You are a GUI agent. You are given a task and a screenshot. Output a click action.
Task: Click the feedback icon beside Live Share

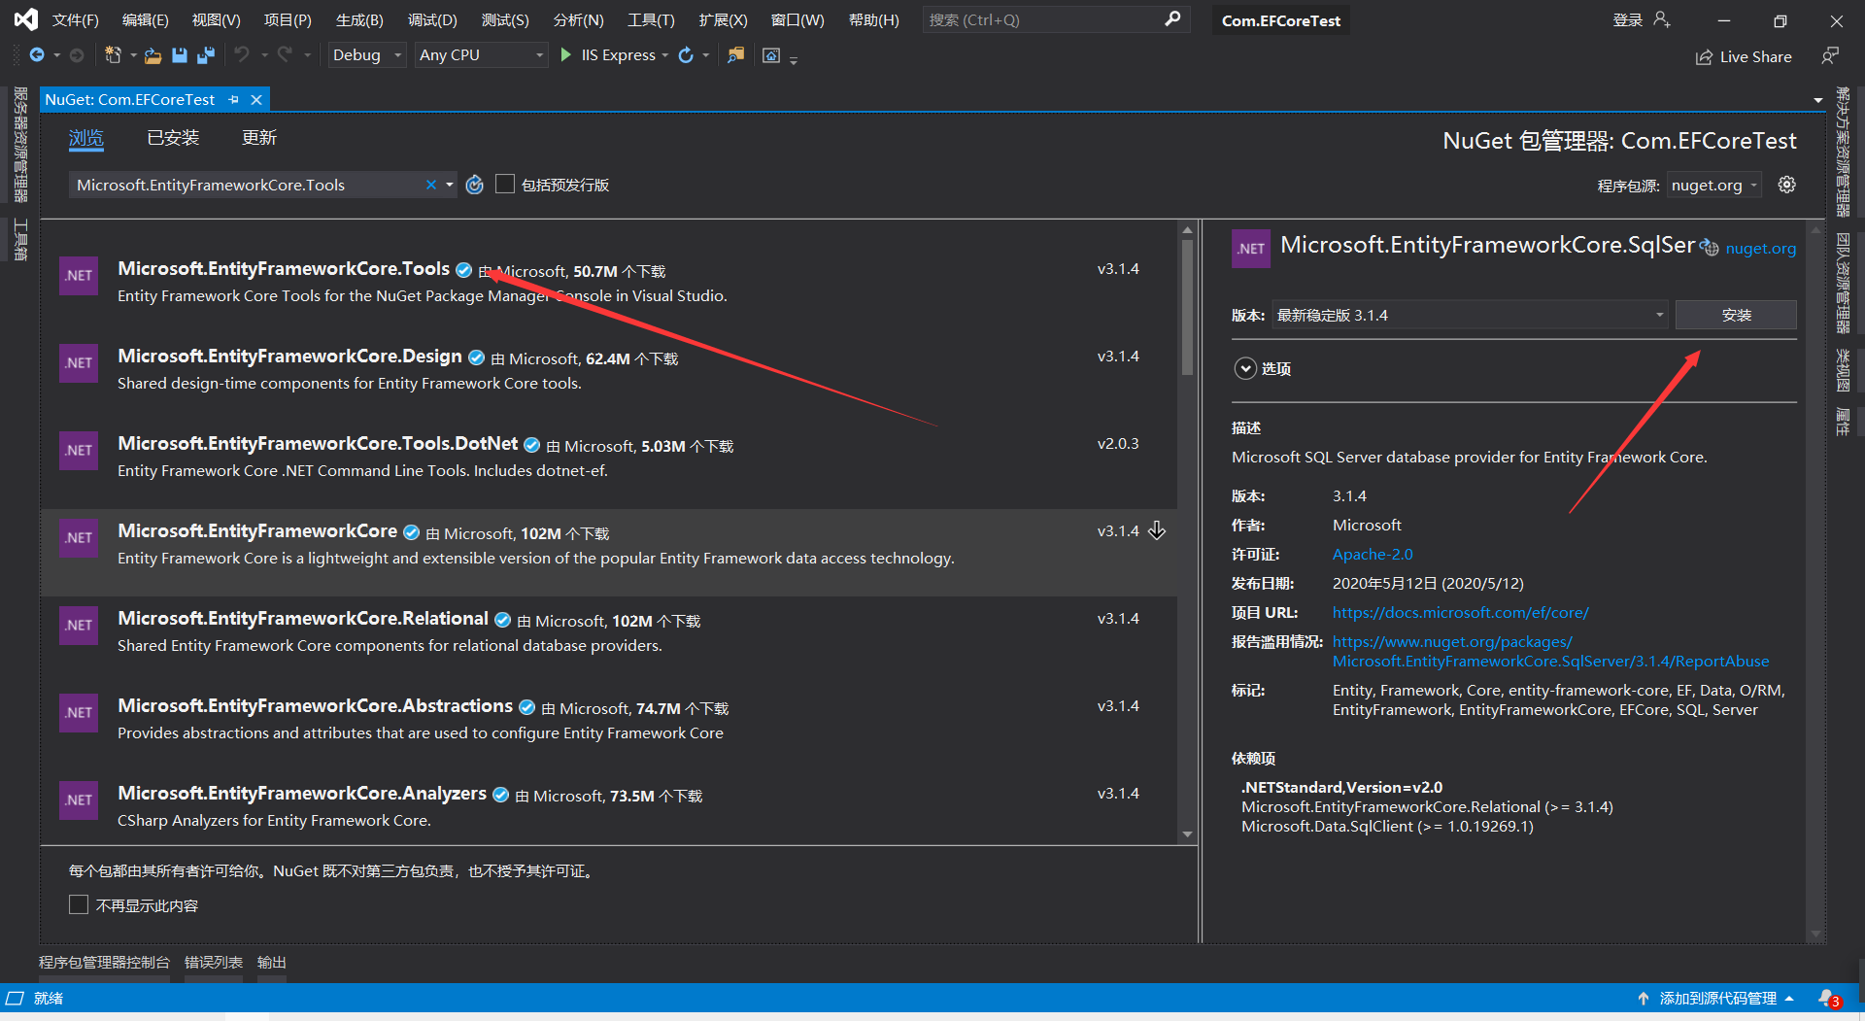[1830, 56]
